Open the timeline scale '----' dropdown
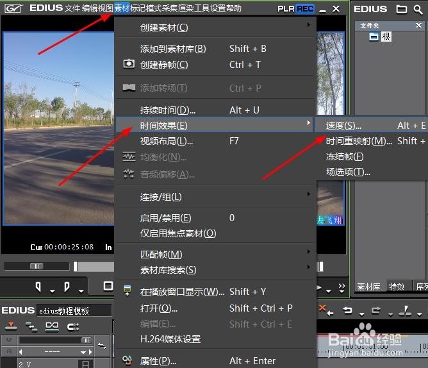 [83, 352]
